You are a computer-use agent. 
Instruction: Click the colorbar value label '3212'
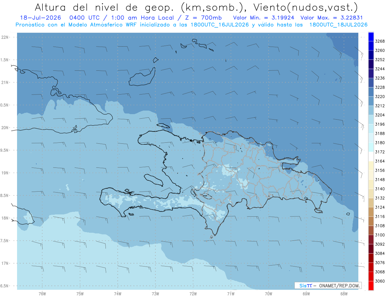point(380,106)
